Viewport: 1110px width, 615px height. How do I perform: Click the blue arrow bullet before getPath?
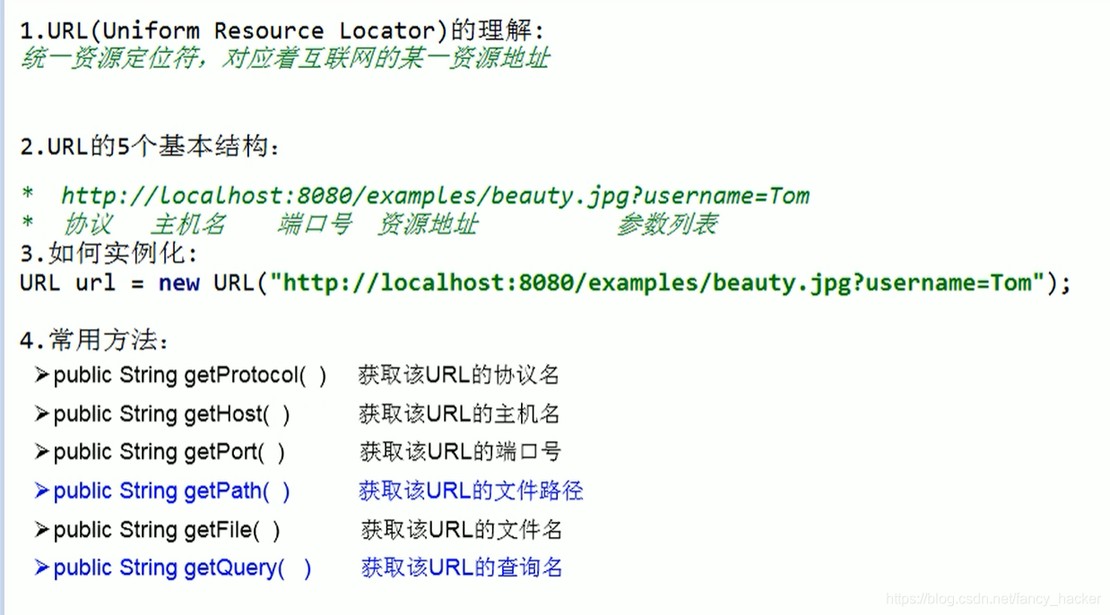(41, 490)
